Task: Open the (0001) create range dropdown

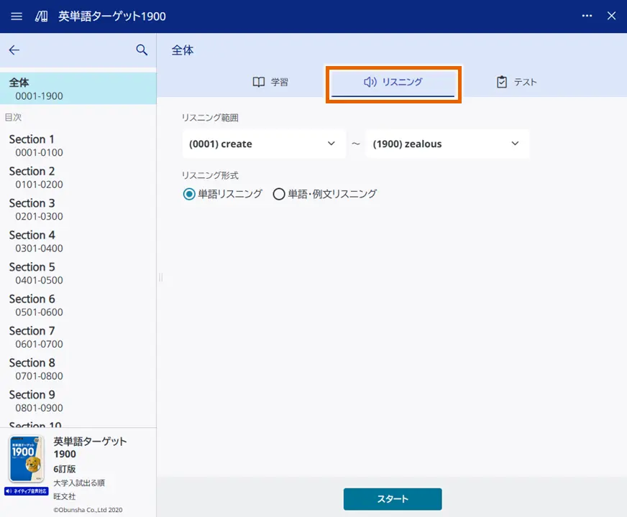Action: [x=263, y=144]
